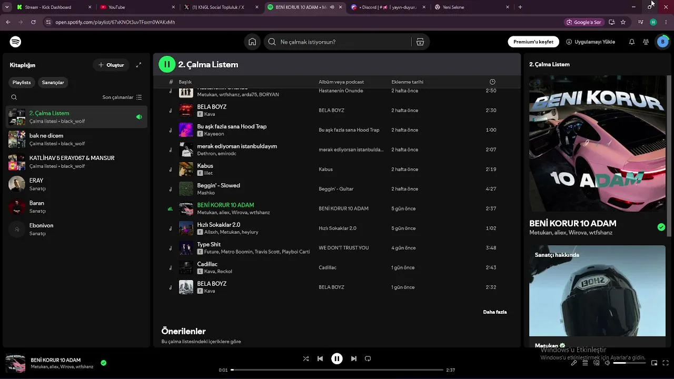Toggle liked checkmark in the bottom player

pos(104,363)
